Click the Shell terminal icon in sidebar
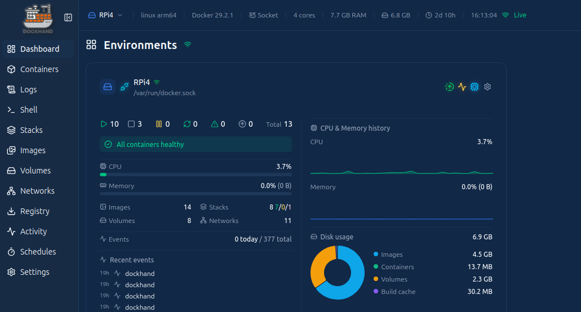 tap(11, 110)
